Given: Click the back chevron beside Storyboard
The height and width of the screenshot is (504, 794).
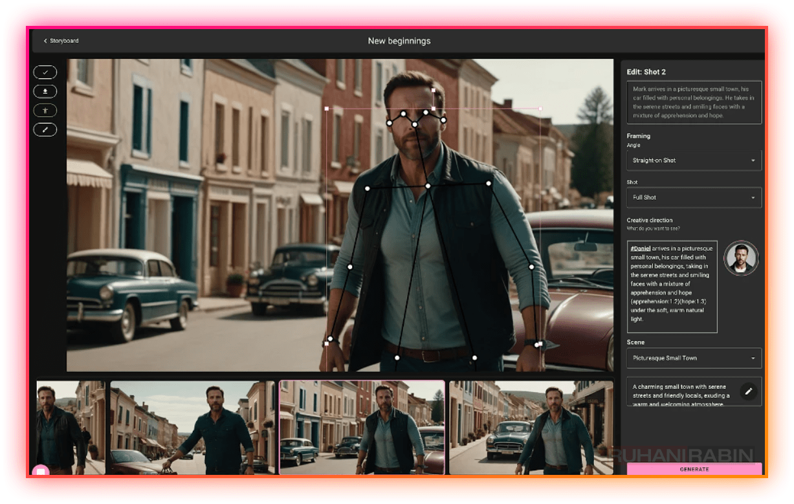Looking at the screenshot, I should [45, 41].
